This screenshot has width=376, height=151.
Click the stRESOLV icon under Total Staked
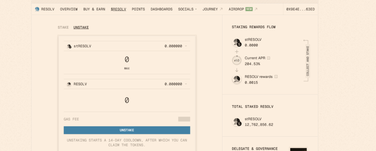tap(237, 122)
